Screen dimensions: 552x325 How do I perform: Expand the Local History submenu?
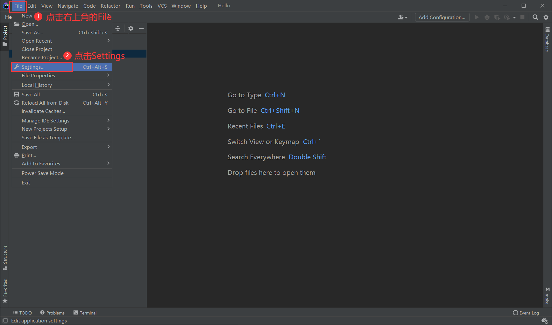point(37,85)
